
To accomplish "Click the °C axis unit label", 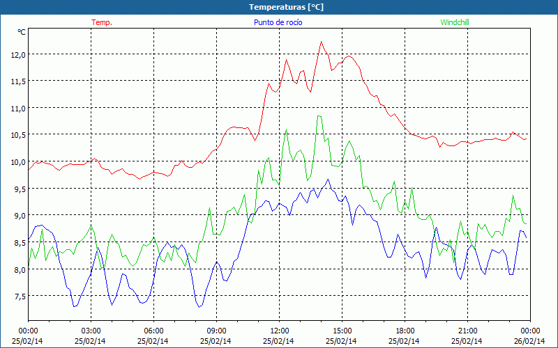I will tap(22, 32).
